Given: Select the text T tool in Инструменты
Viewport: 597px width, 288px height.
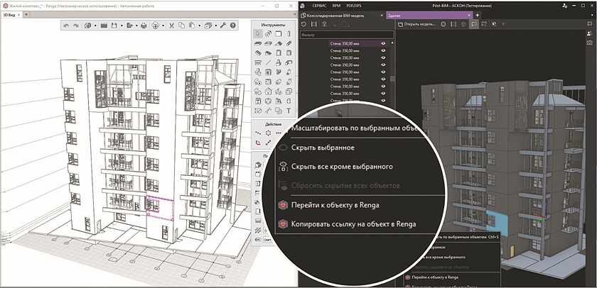Looking at the screenshot, I should 289,111.
